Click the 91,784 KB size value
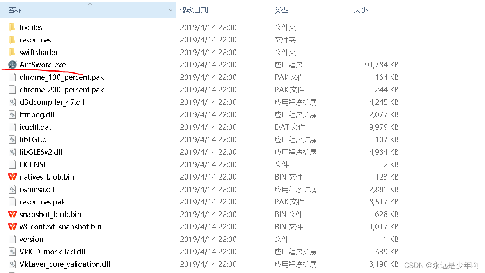 [x=382, y=65]
